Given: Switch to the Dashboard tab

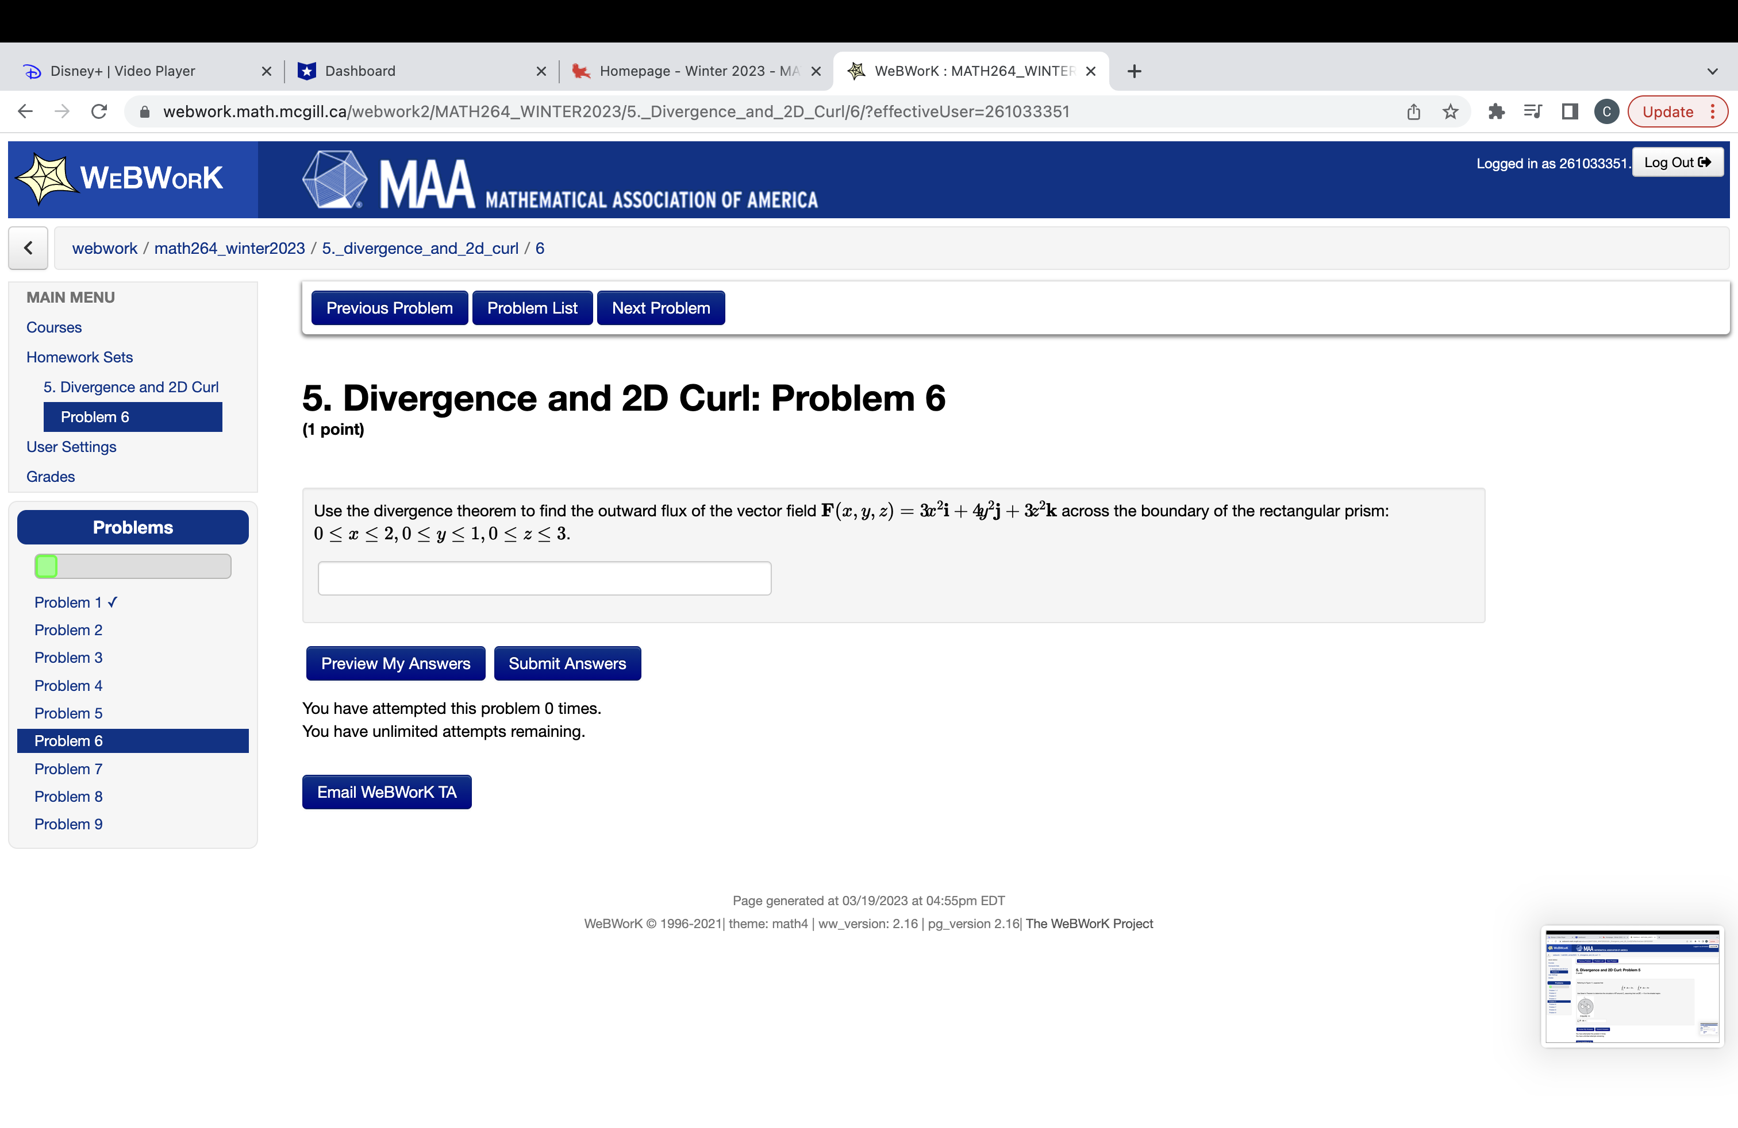Looking at the screenshot, I should [x=360, y=71].
